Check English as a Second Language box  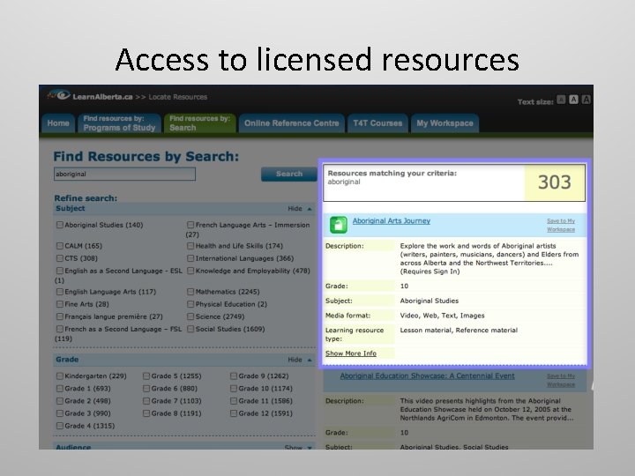pyautogui.click(x=60, y=271)
